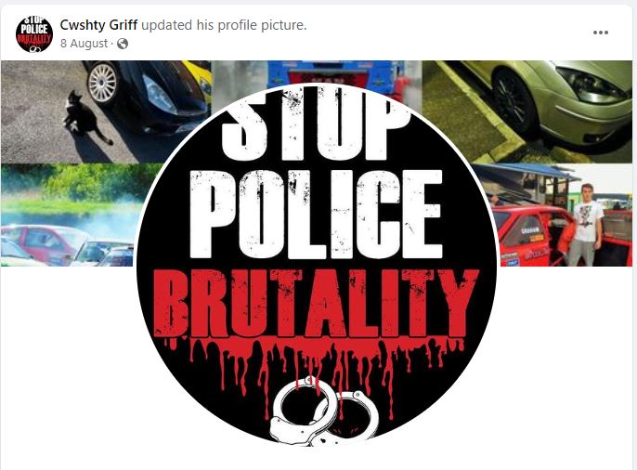Open the smoky lakeside cars cover photo

[x=69, y=215]
